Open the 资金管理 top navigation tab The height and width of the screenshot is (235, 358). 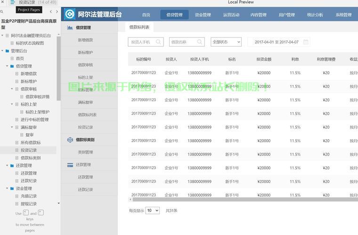(203, 15)
